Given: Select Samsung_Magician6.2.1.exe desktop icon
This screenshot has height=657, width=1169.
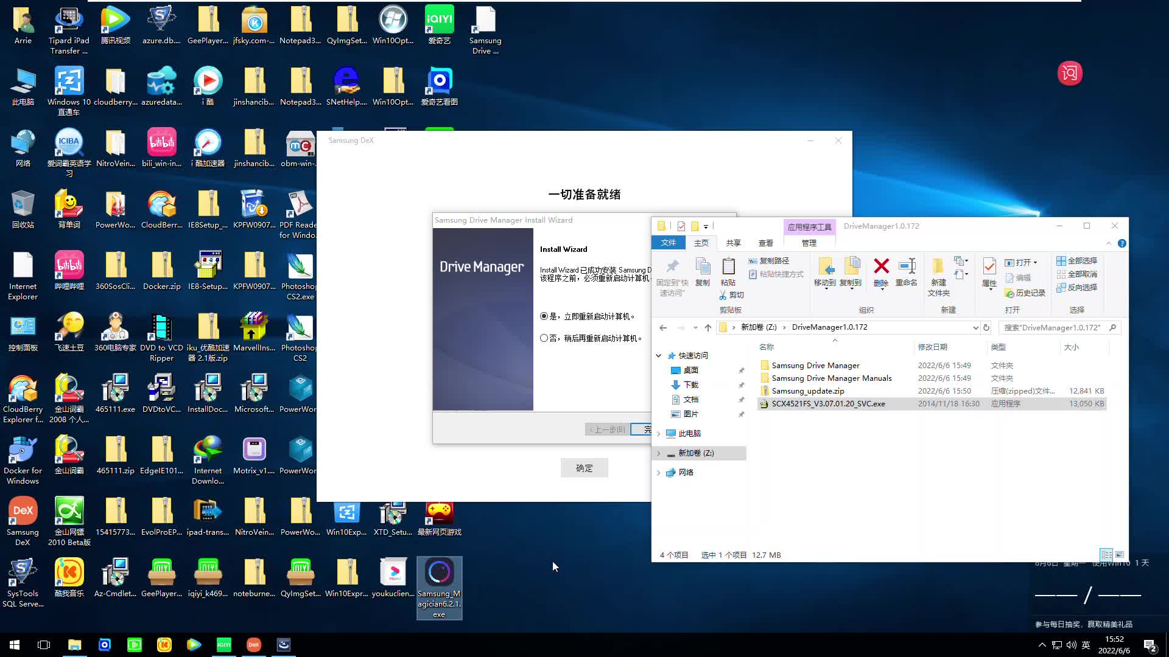Looking at the screenshot, I should pos(439,588).
